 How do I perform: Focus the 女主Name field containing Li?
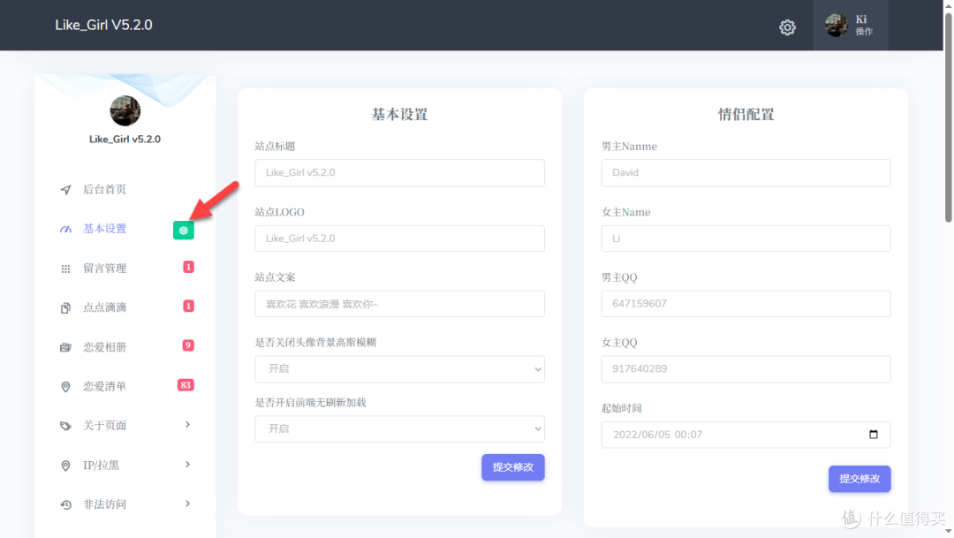click(746, 239)
